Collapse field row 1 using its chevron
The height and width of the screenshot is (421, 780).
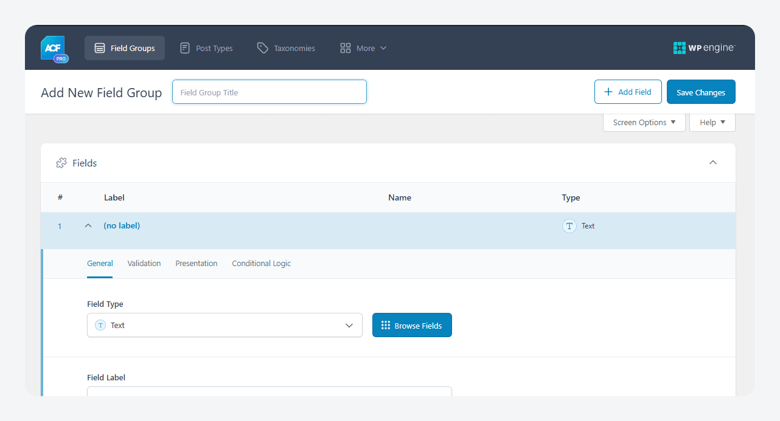click(x=88, y=225)
